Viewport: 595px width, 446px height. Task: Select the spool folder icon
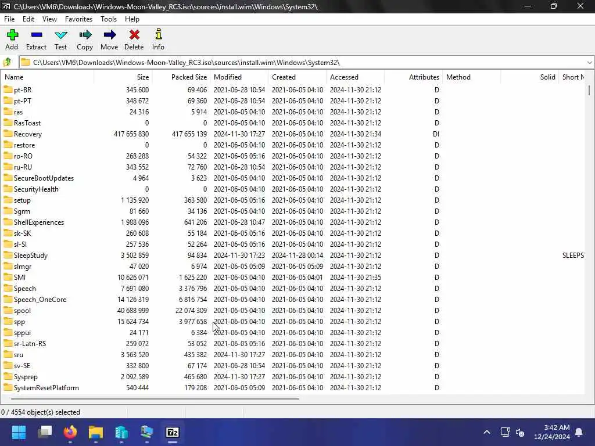(8, 310)
